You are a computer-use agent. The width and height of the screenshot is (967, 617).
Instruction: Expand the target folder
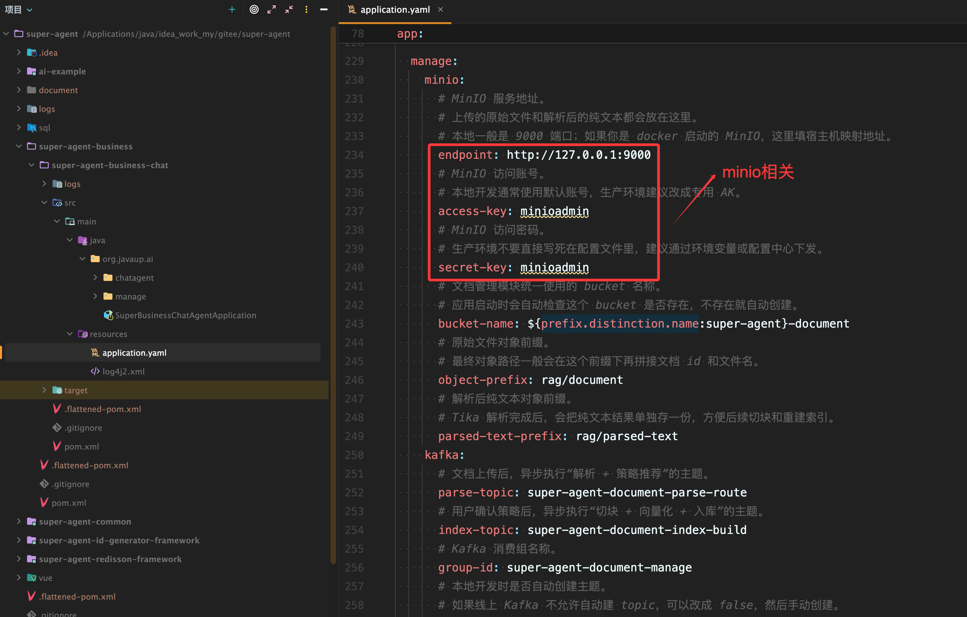[44, 390]
